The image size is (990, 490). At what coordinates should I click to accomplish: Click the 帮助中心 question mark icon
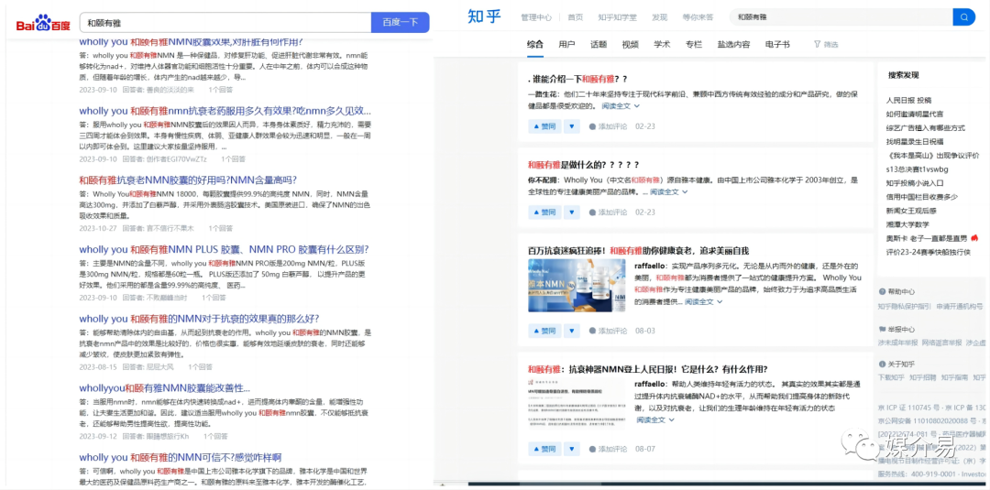pos(881,291)
